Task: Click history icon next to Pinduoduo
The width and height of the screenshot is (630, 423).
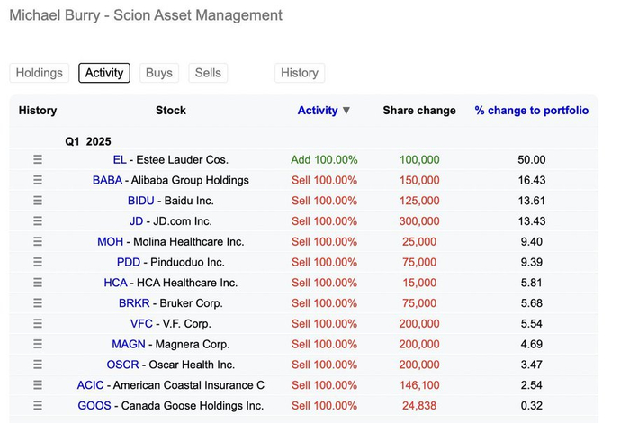Action: [x=38, y=262]
